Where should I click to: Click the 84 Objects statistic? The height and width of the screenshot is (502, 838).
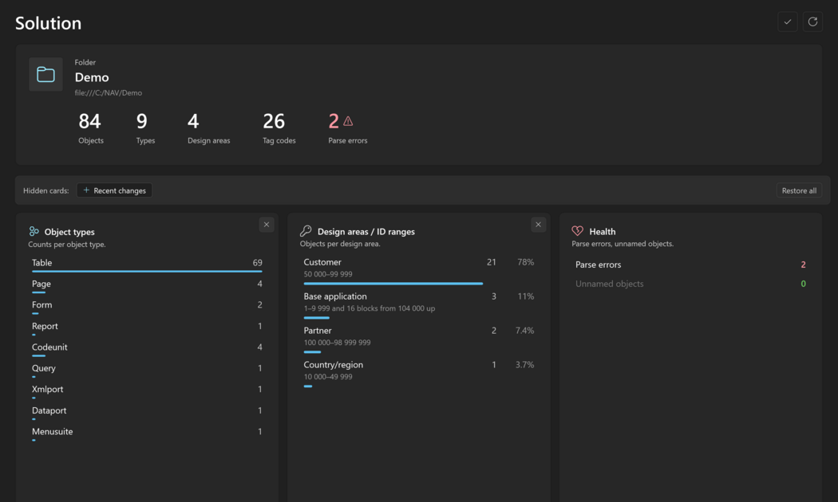coord(90,128)
